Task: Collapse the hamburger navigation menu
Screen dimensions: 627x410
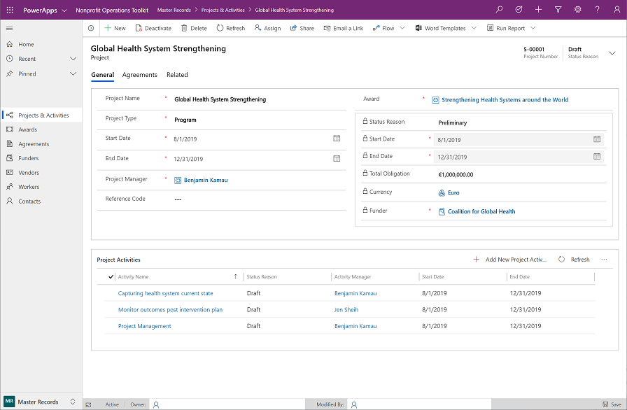Action: 9,28
